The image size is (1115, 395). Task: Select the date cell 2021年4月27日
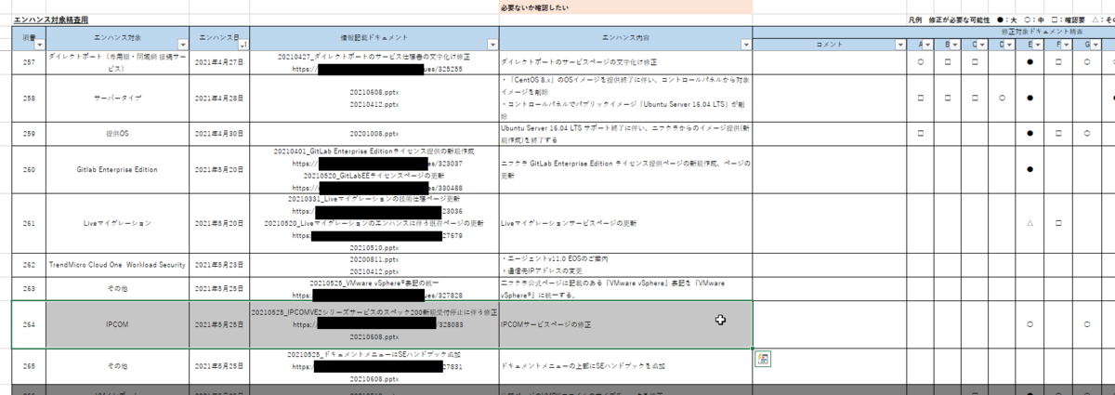click(219, 62)
